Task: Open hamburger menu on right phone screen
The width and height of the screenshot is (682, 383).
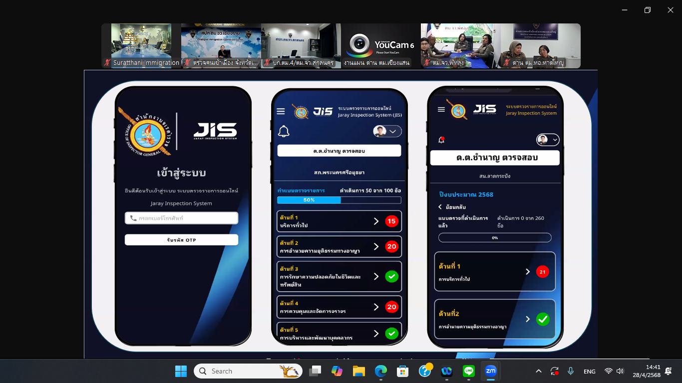Action: pos(441,109)
